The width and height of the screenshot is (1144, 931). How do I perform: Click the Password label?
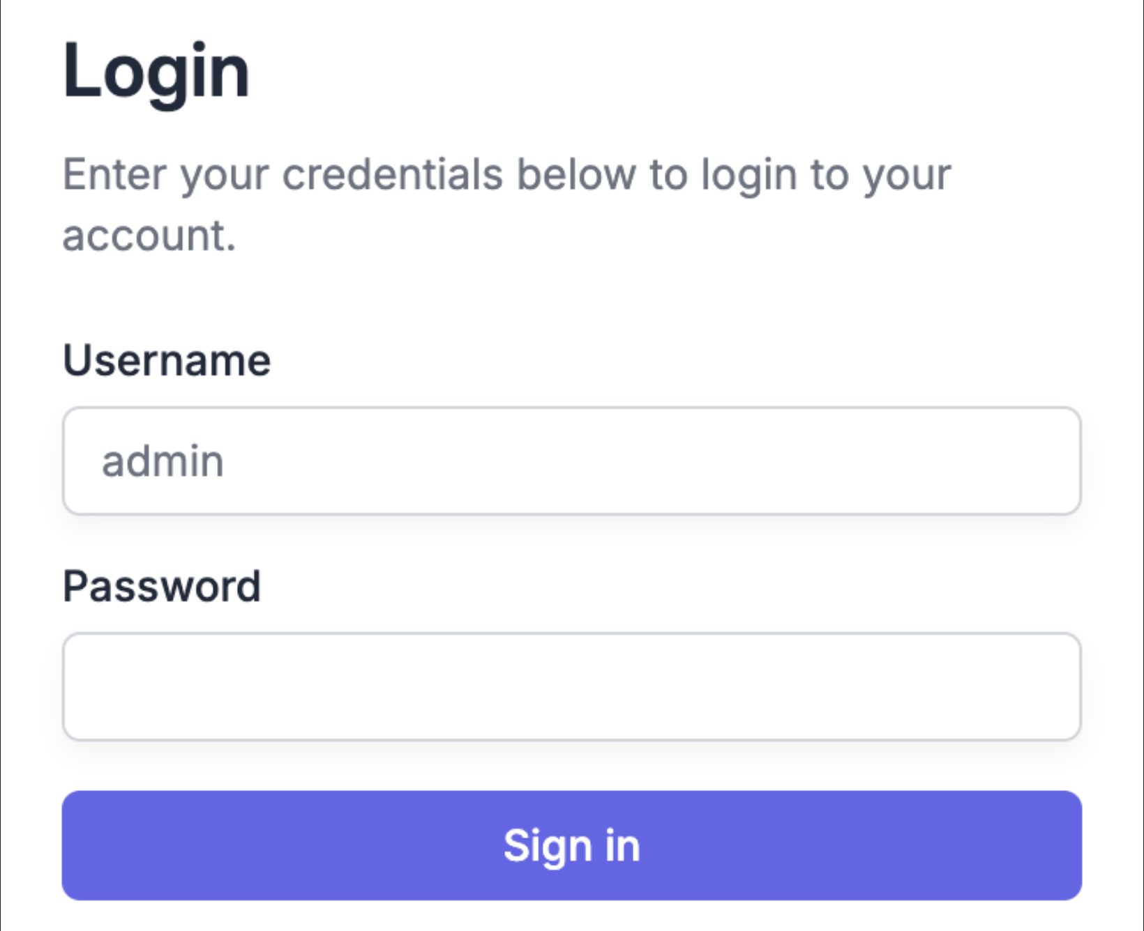click(162, 586)
